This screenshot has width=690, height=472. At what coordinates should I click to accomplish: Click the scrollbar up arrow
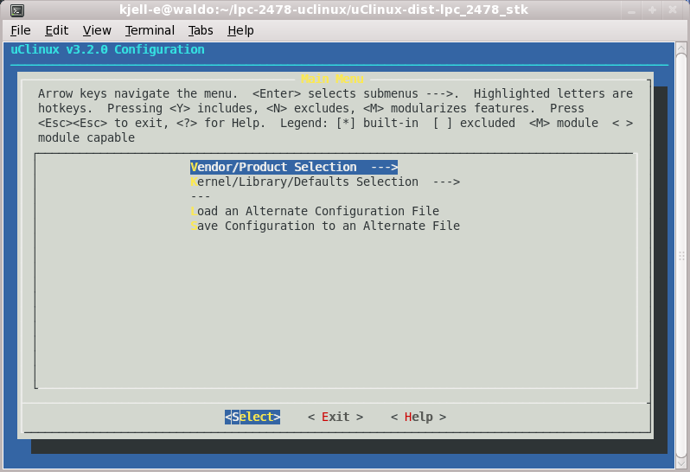coord(680,48)
